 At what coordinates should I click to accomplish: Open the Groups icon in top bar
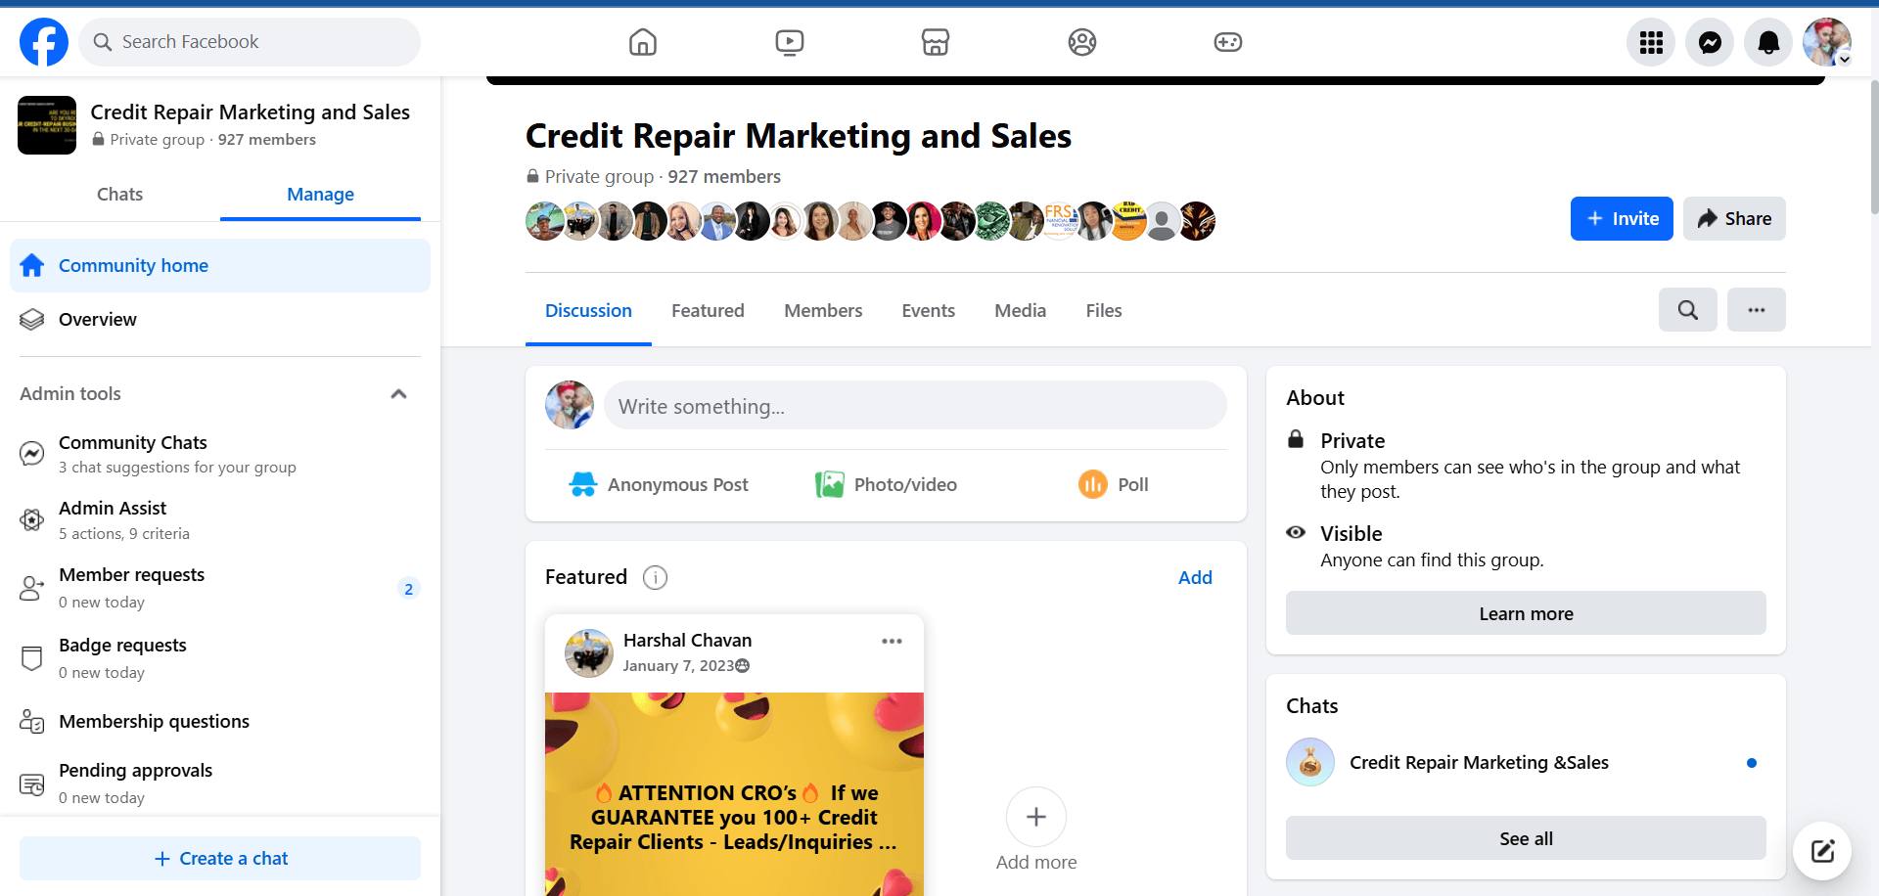click(1082, 42)
